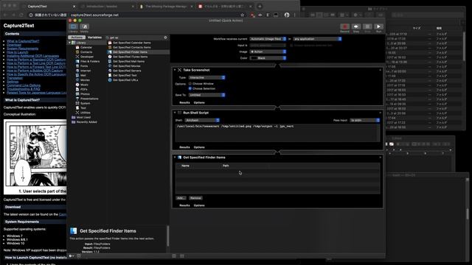Open the screenshot Type Interactive dropdown
Viewport: 472px width, 265px height.
tap(207, 77)
